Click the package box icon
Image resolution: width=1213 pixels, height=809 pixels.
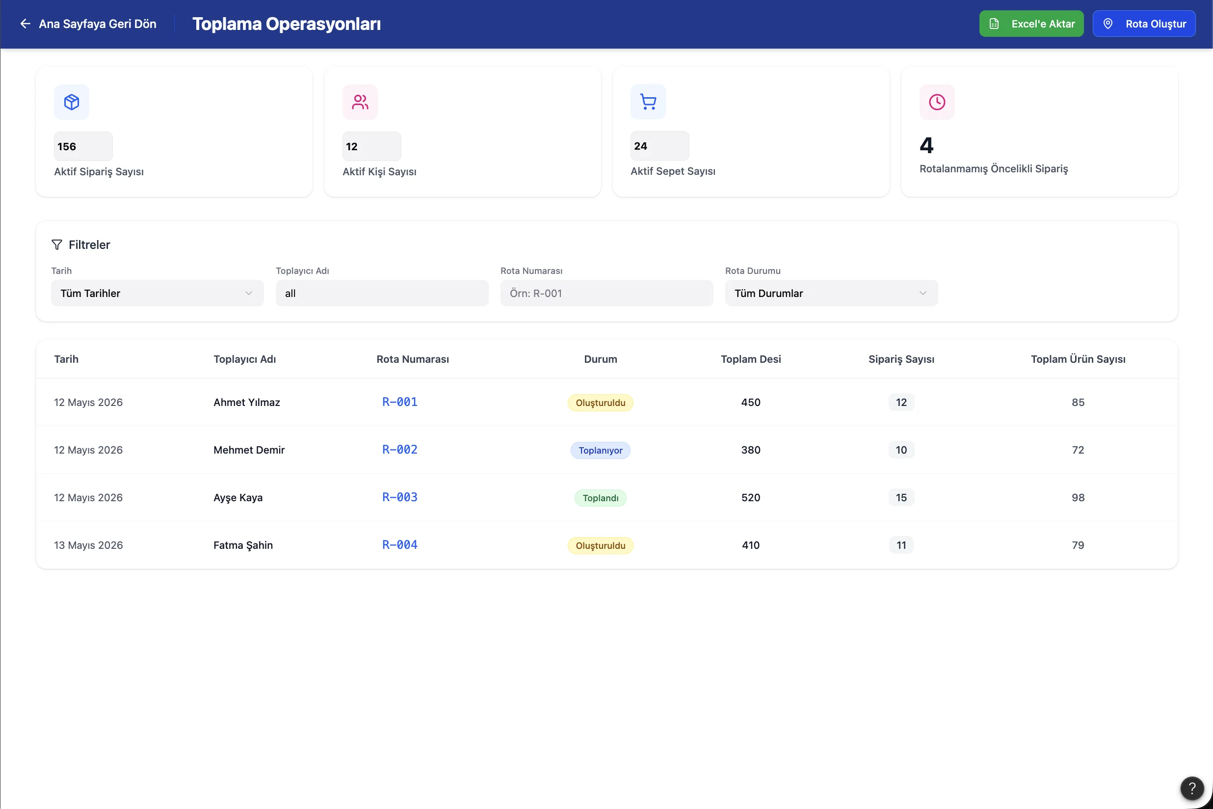(x=72, y=102)
